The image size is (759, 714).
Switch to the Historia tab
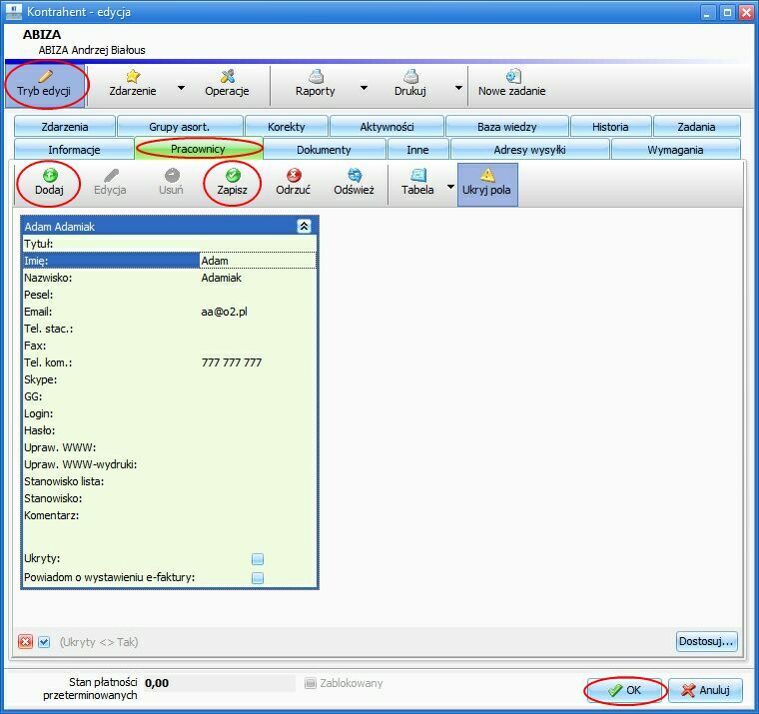(610, 127)
